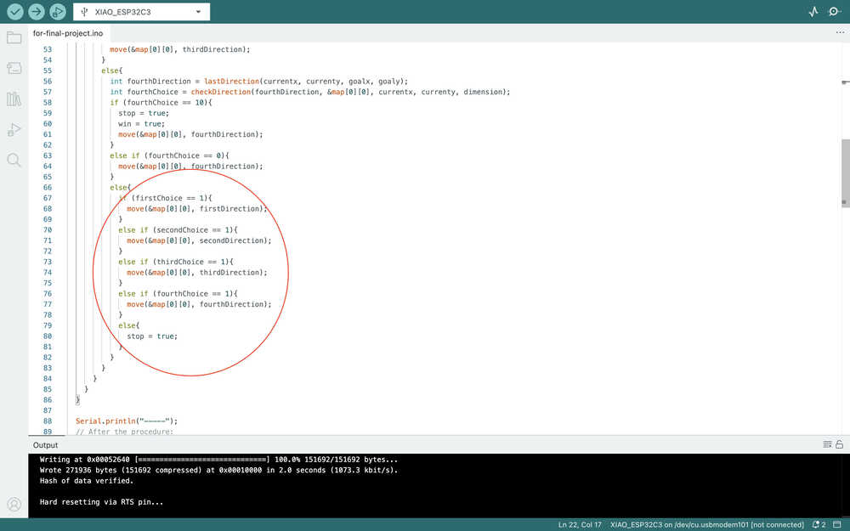The height and width of the screenshot is (531, 850).
Task: Click the checkDirection function call on line 57
Action: pyautogui.click(x=221, y=92)
